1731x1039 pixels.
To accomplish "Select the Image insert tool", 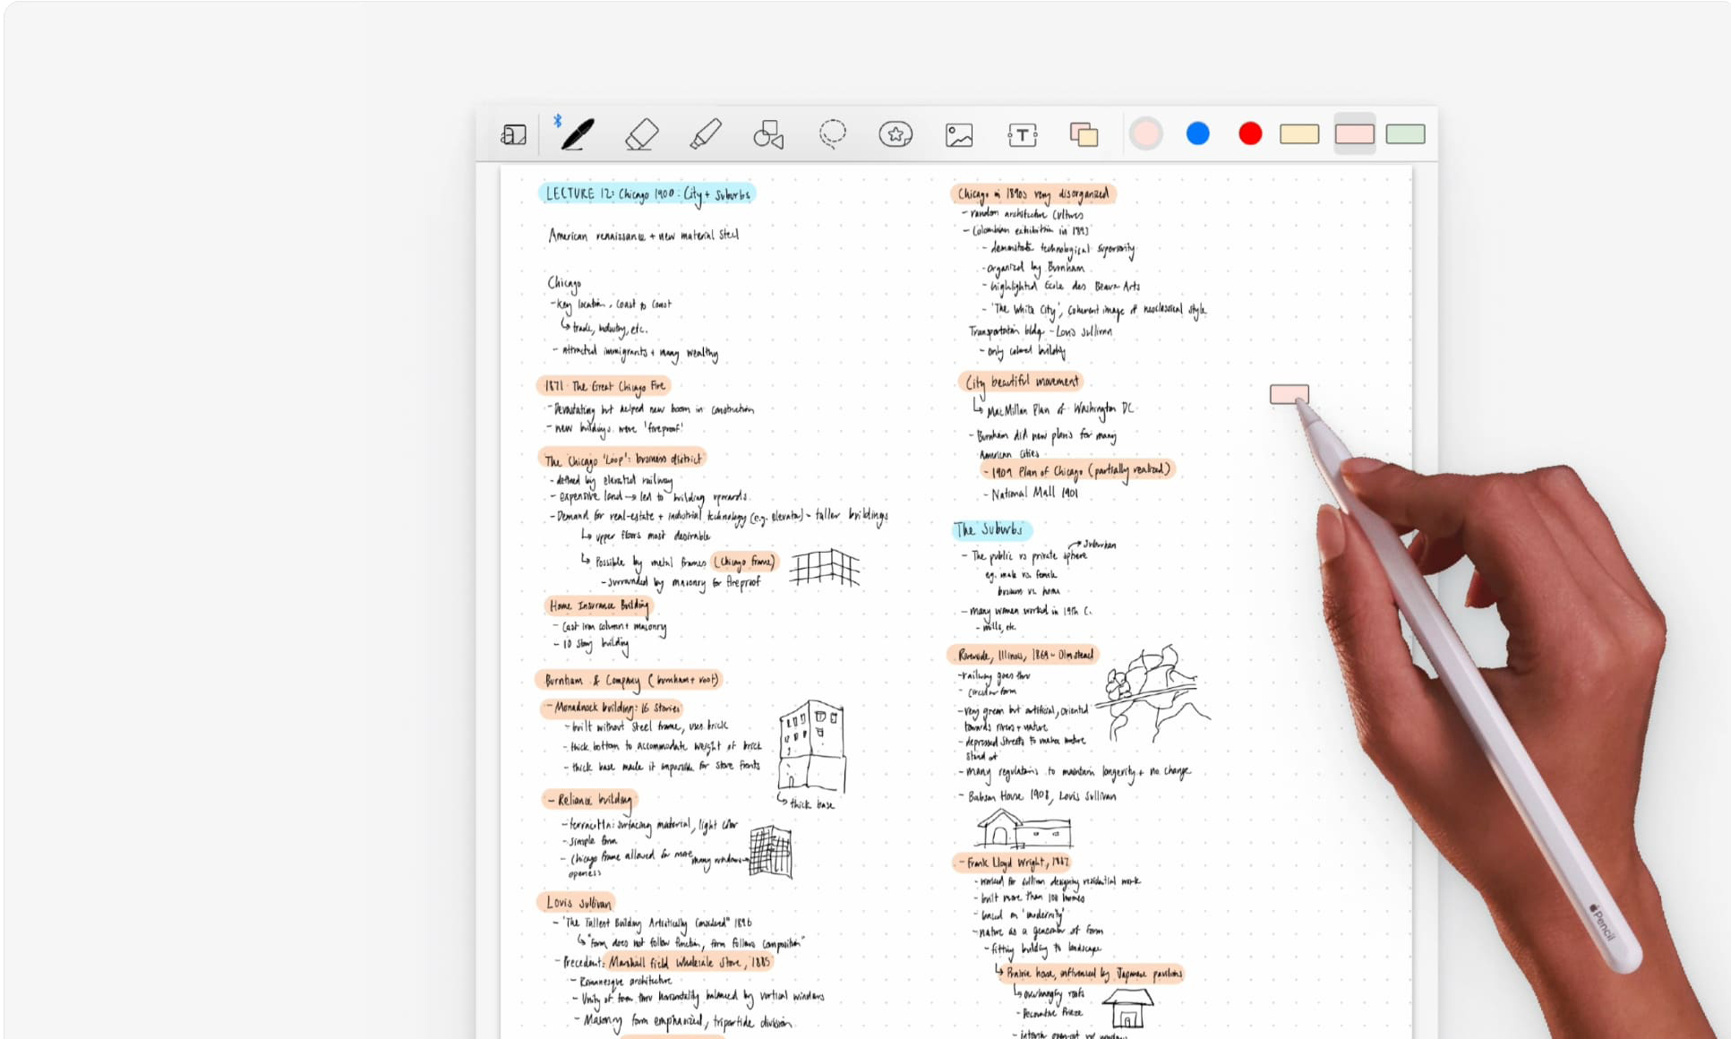I will (x=959, y=135).
